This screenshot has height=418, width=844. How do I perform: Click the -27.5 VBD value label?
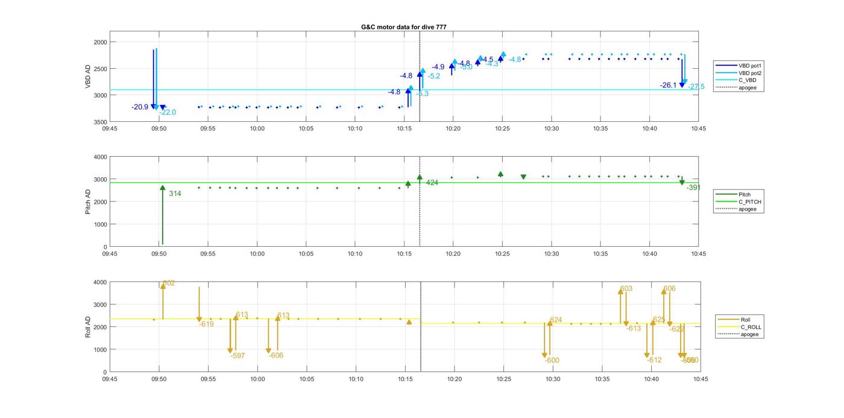(696, 87)
